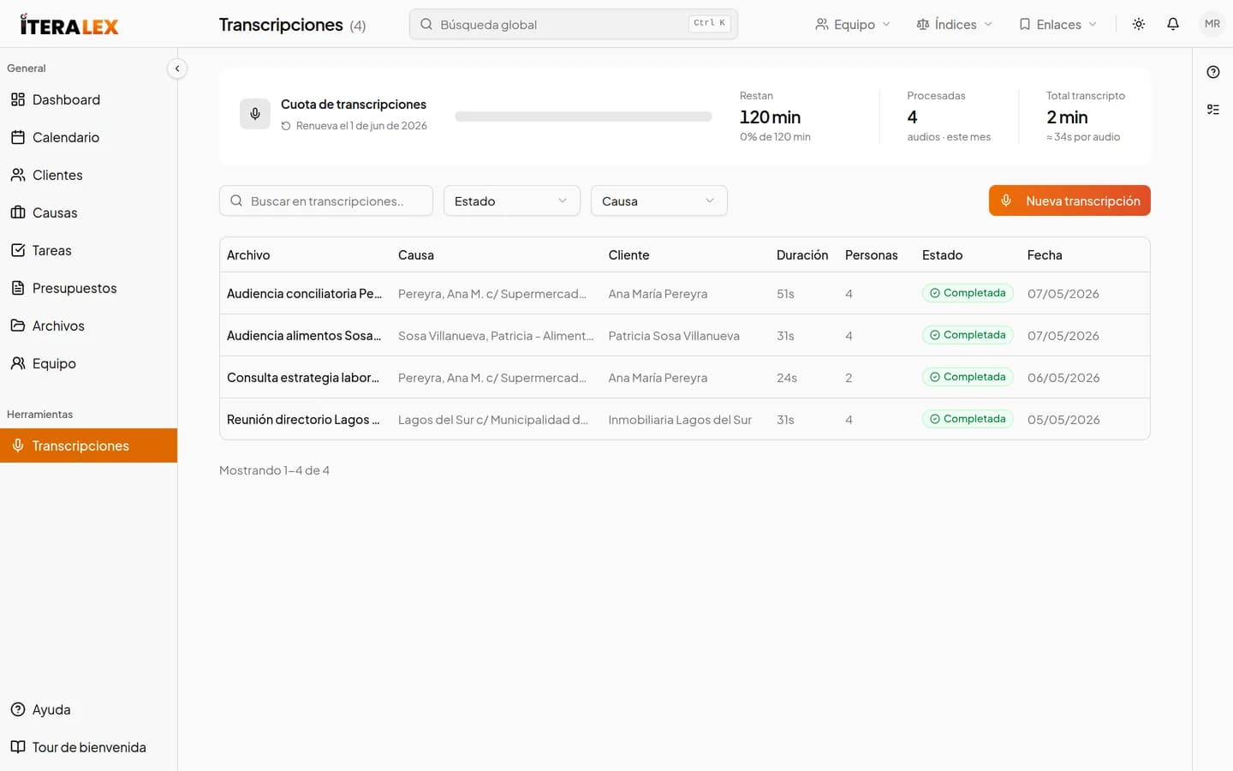Screen dimensions: 1233x771
Task: Click the Sosa Villanueva, Patricia - Aliment... causa cell
Action: click(x=496, y=336)
